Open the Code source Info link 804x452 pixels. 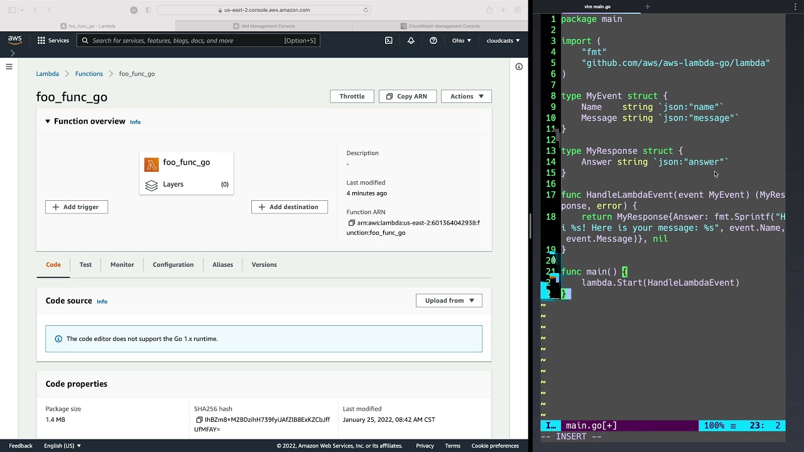(x=102, y=301)
